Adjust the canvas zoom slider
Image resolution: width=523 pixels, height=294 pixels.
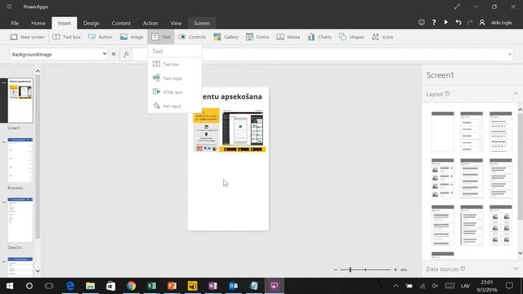(351, 269)
